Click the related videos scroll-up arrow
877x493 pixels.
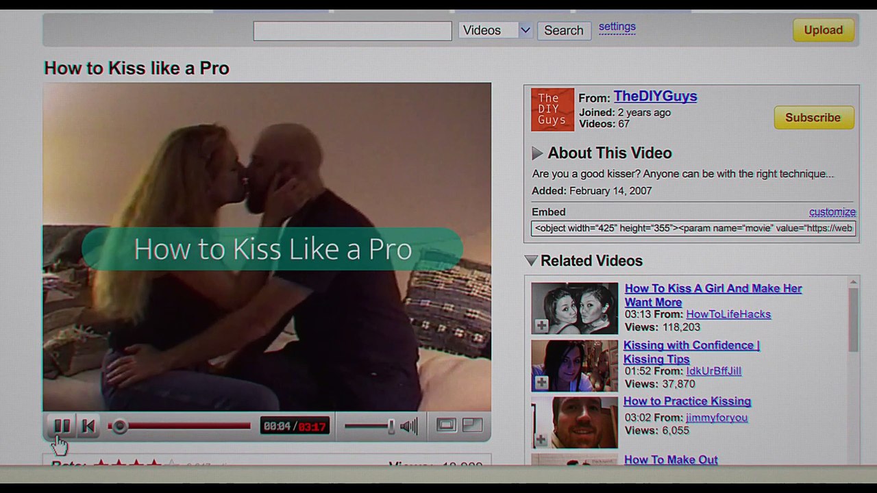point(853,281)
